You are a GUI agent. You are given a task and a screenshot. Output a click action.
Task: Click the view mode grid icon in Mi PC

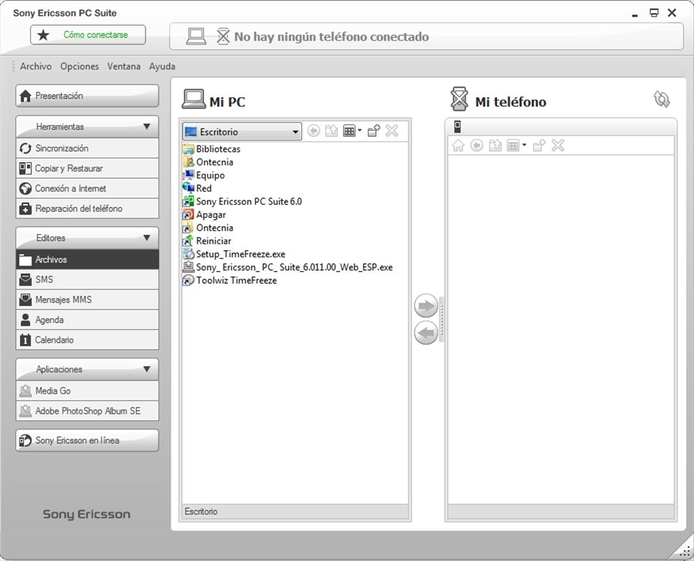350,131
